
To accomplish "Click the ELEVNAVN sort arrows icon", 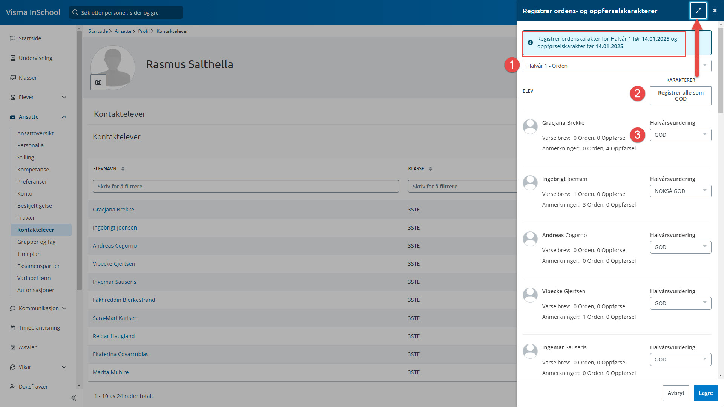I will pos(123,169).
